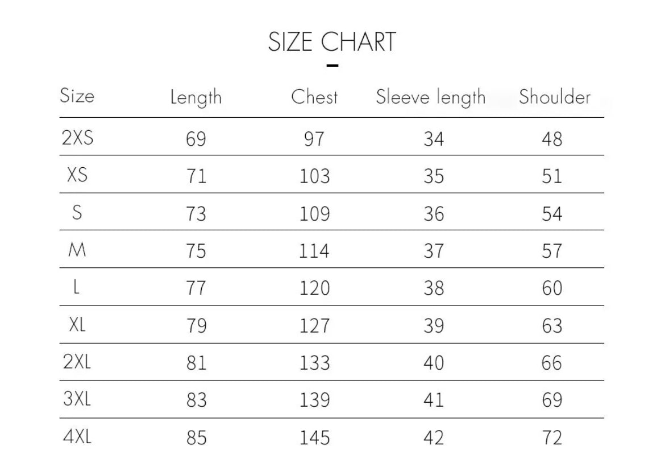Select the Chest column header
This screenshot has width=665, height=463.
314,97
